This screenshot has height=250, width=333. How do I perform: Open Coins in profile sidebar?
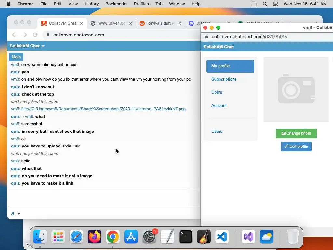[217, 92]
